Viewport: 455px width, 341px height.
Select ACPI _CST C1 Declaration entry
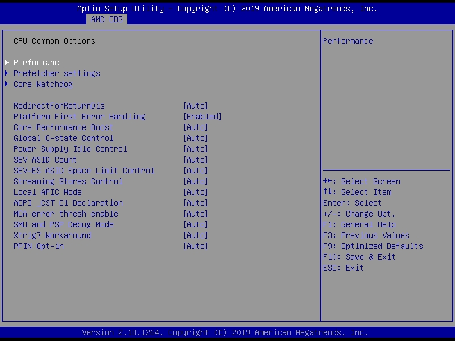coord(68,203)
